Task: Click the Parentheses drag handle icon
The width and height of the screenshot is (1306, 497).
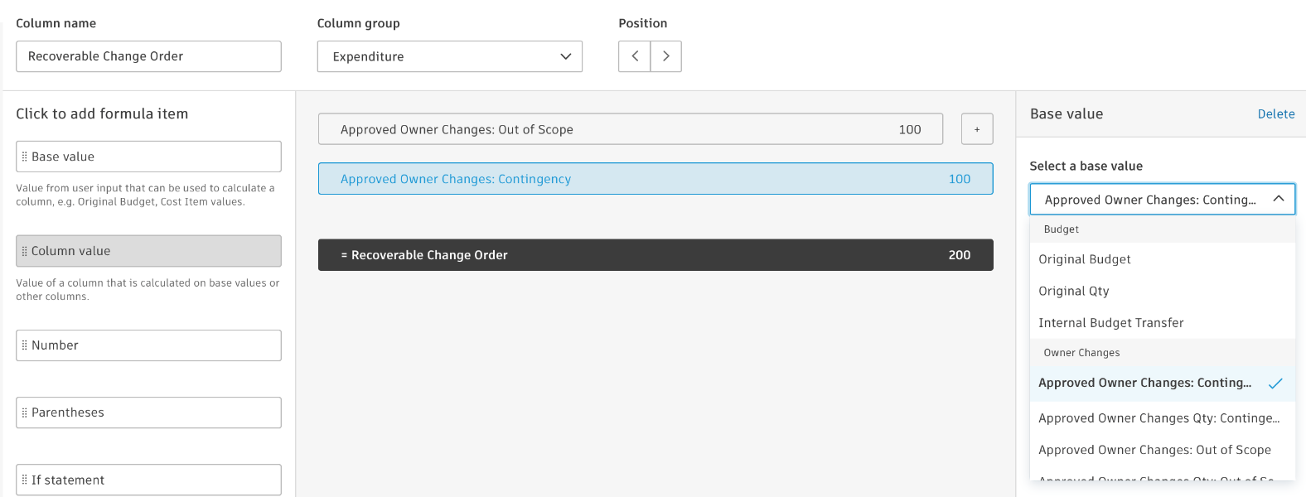Action: [x=25, y=413]
